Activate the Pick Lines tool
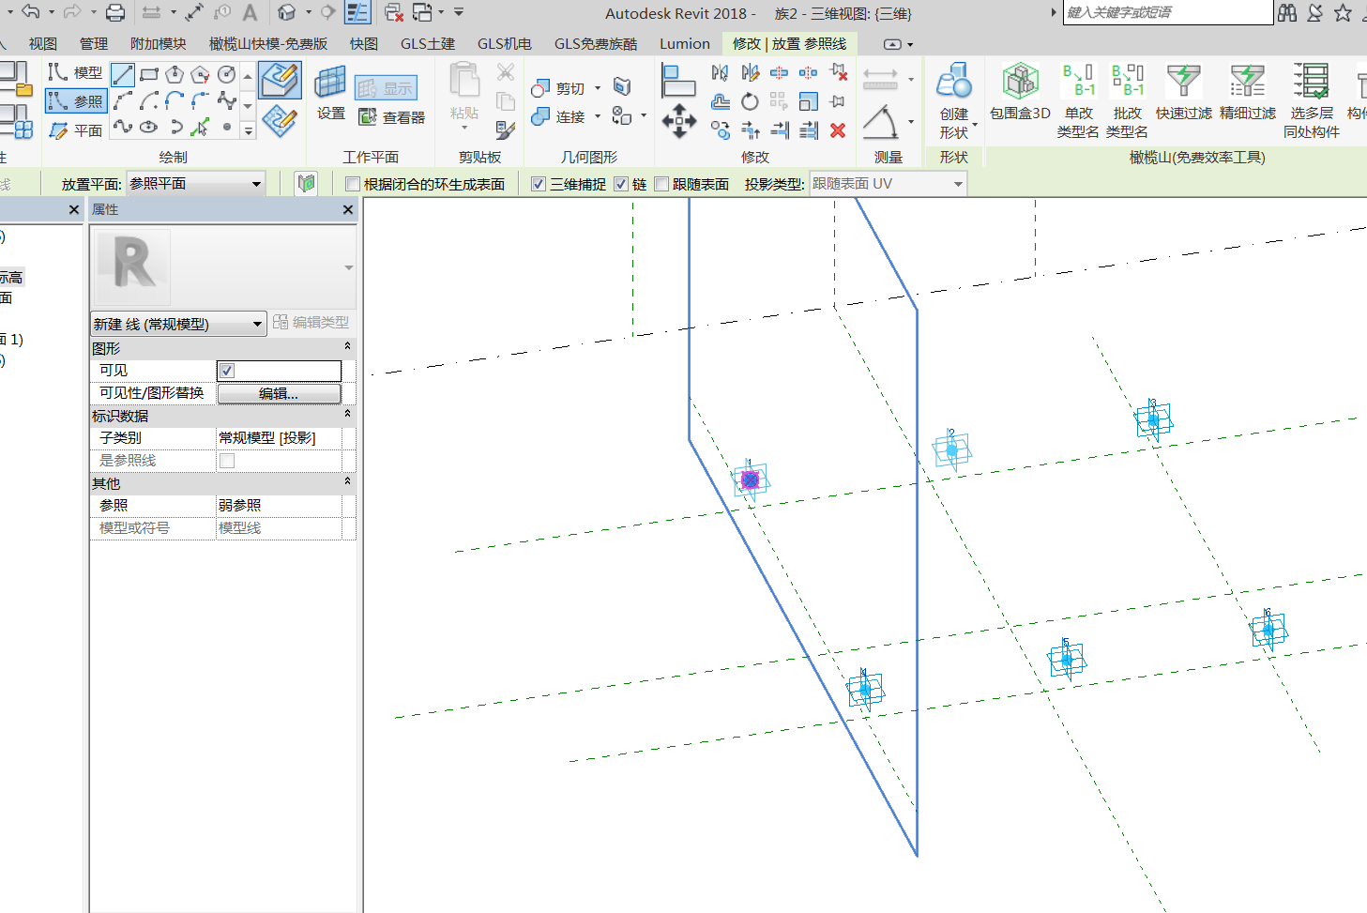This screenshot has height=913, width=1367. click(x=200, y=128)
